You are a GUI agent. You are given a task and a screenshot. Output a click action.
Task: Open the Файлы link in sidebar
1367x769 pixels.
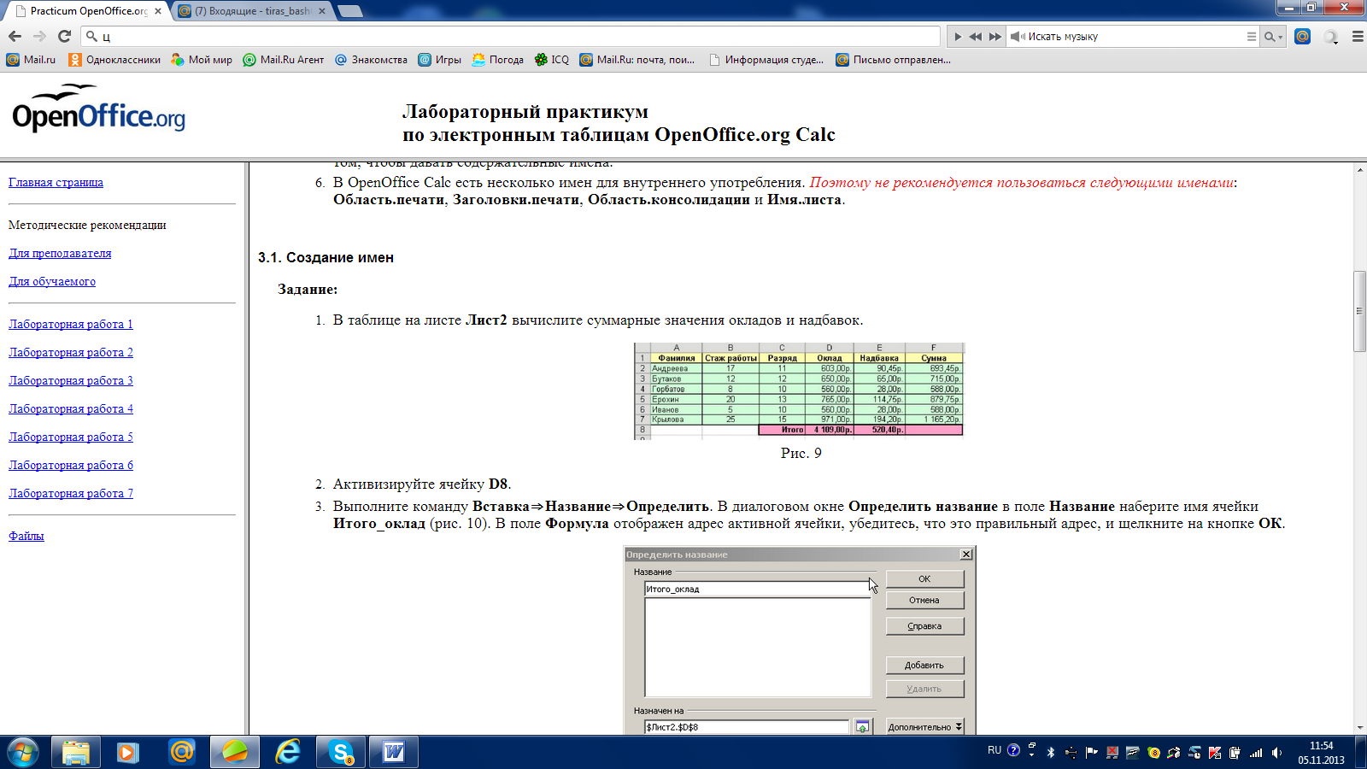[26, 536]
